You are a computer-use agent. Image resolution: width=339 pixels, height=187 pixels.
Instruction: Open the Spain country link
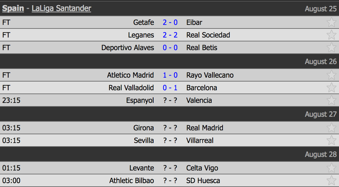click(x=13, y=8)
